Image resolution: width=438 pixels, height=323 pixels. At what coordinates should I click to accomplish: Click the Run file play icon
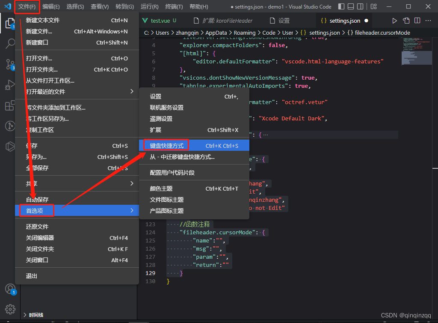click(394, 21)
